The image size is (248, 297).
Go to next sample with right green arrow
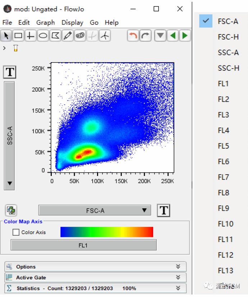[x=185, y=36]
